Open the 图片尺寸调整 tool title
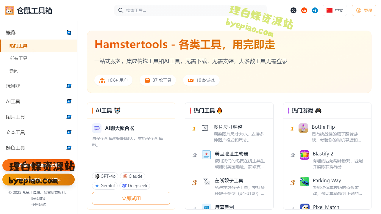This screenshot has width=381, height=214. pyautogui.click(x=228, y=127)
